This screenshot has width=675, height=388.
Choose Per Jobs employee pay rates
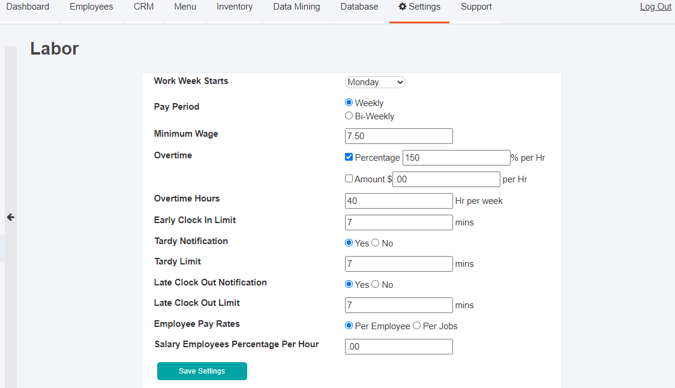[417, 326]
